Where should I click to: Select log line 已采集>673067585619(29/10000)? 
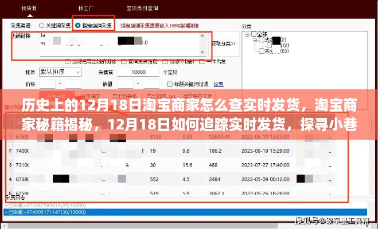coord(186,205)
